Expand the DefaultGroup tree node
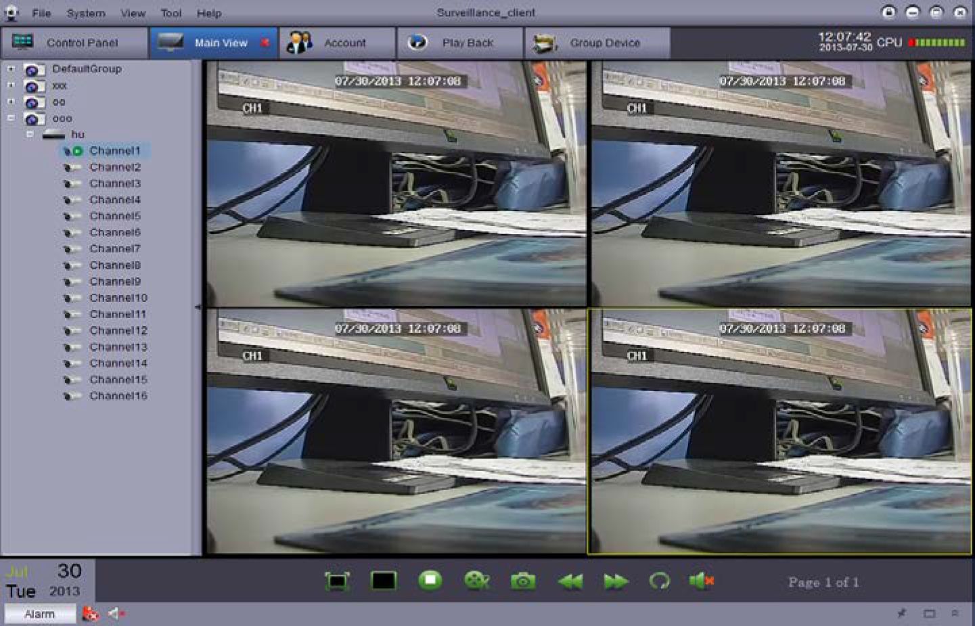 tap(11, 69)
